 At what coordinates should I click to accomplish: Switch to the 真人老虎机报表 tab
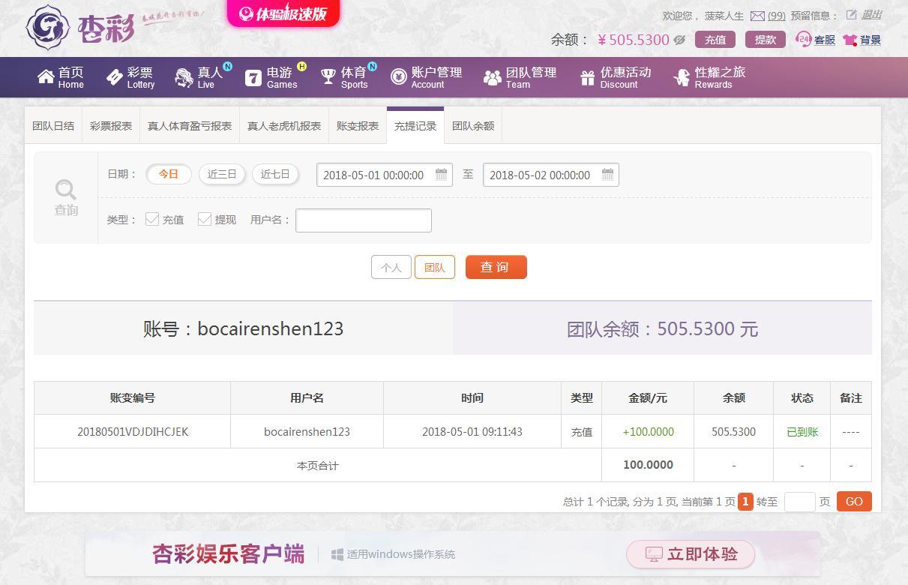pos(284,126)
